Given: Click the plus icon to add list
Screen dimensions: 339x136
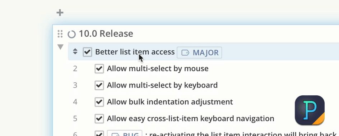Looking at the screenshot, I should [x=60, y=13].
